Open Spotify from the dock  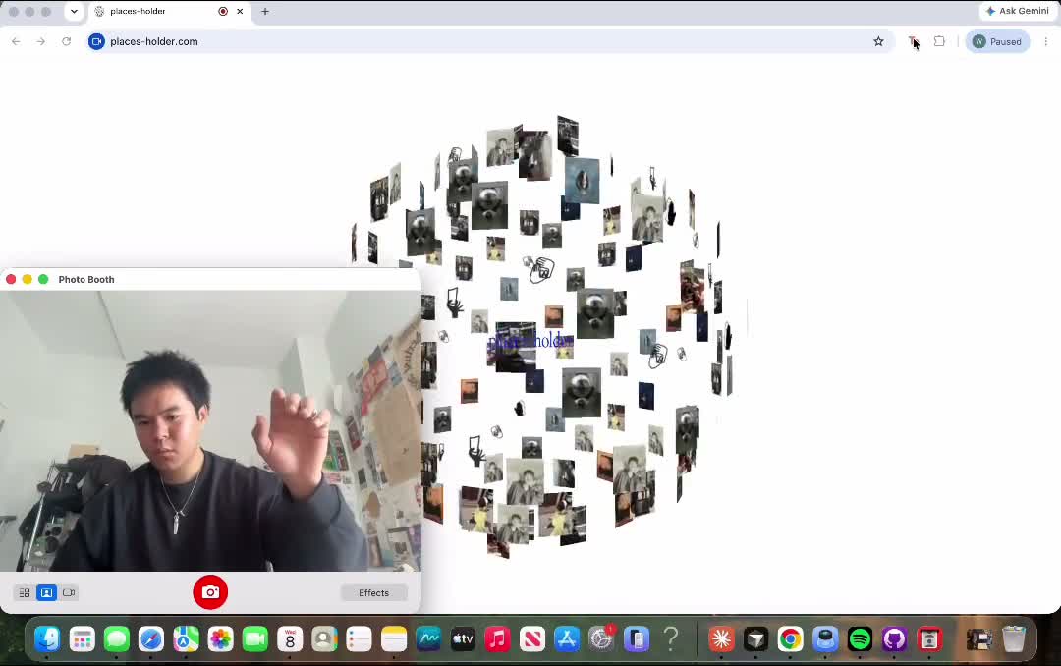click(x=860, y=638)
